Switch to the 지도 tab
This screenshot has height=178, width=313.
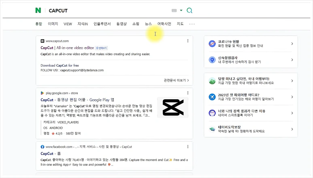[x=180, y=24]
